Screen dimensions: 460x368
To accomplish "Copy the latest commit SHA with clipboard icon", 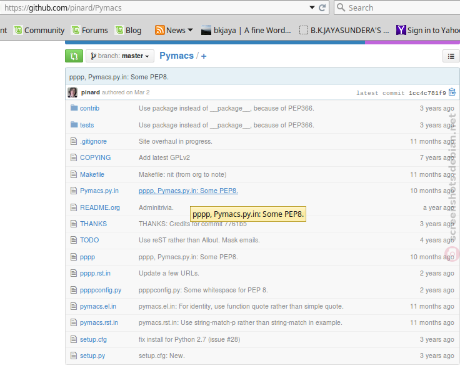I will coord(452,92).
